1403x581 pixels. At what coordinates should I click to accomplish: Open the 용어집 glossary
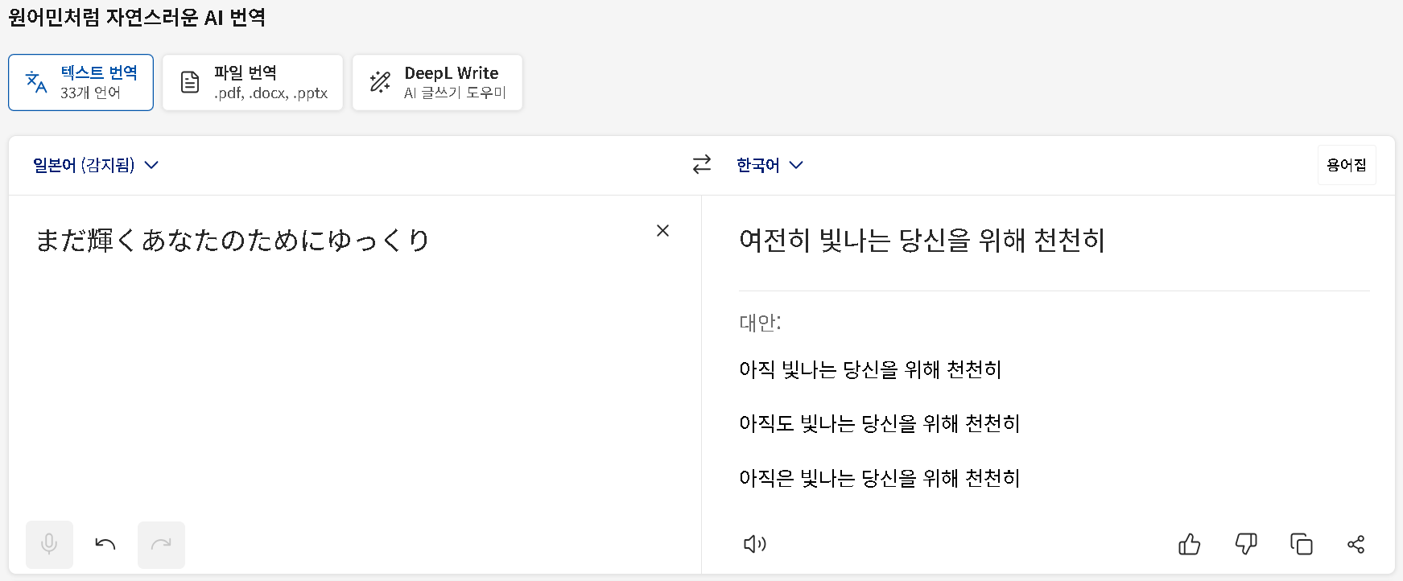tap(1347, 165)
